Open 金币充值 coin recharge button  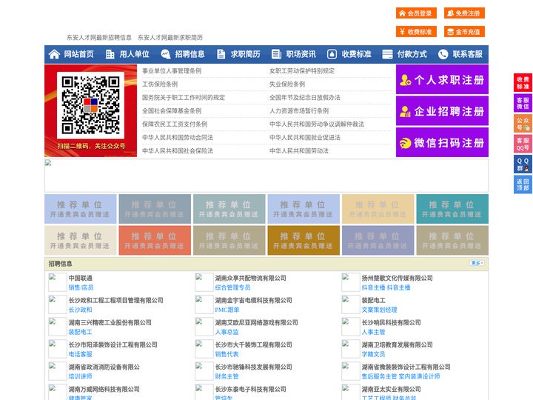pyautogui.click(x=464, y=32)
